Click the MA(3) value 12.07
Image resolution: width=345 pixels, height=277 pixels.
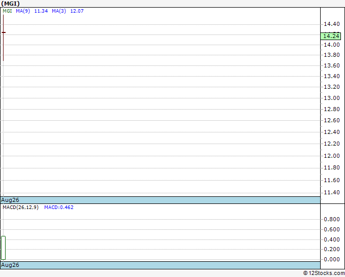[x=77, y=11]
